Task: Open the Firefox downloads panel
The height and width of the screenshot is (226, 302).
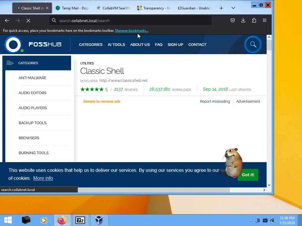Action: (x=243, y=20)
